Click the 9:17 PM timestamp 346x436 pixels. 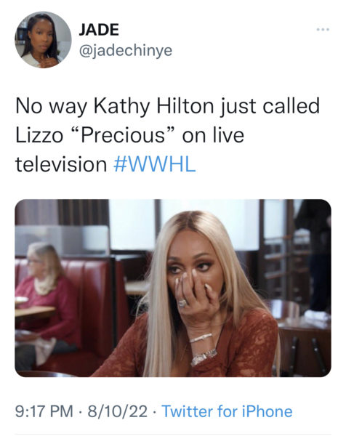44,411
